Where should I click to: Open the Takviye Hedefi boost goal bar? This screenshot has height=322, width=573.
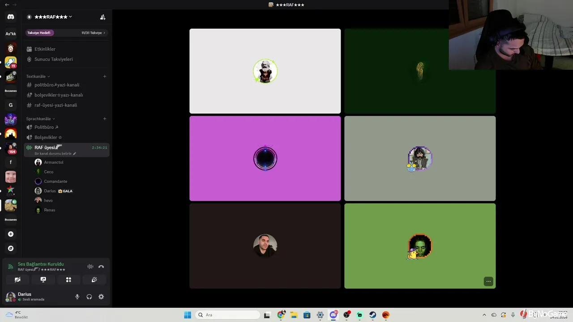66,33
